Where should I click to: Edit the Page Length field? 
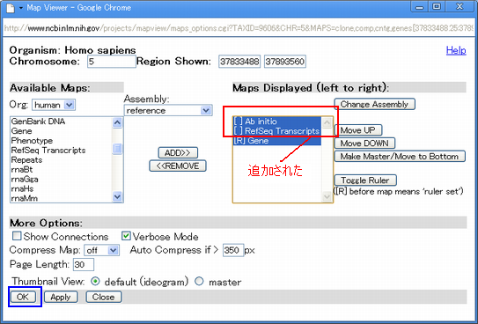click(84, 264)
